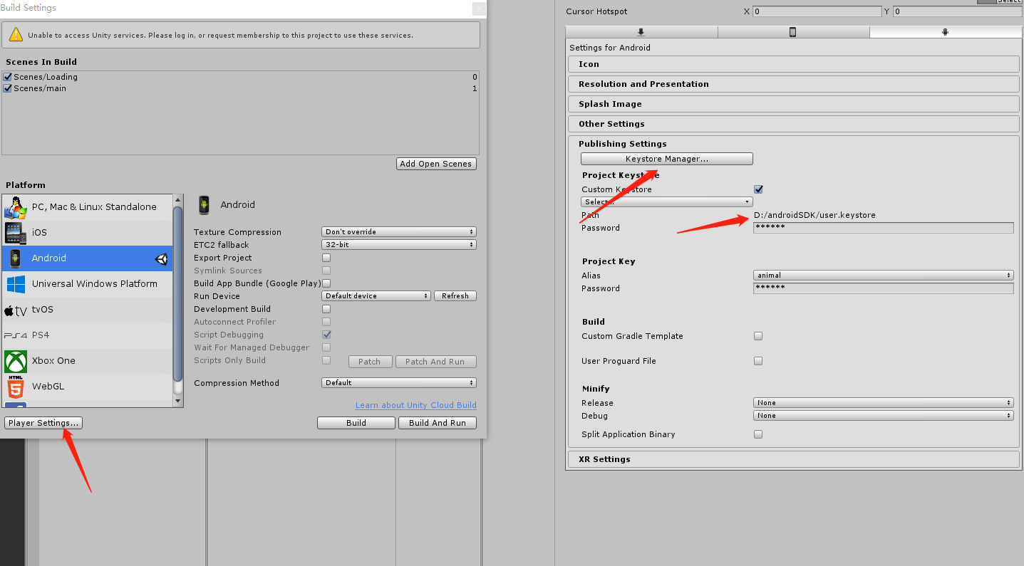
Task: Click the Android robot icon in platform list
Action: pos(16,258)
